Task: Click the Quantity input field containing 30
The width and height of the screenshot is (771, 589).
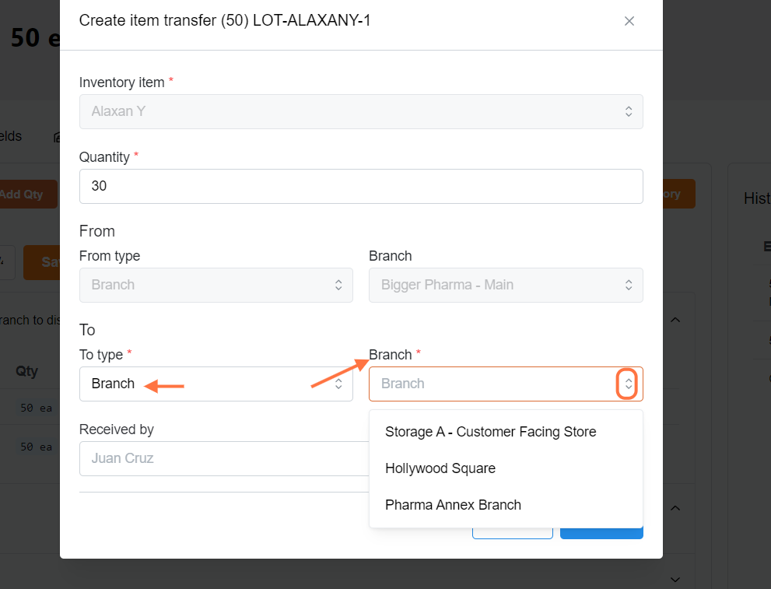Action: coord(361,186)
